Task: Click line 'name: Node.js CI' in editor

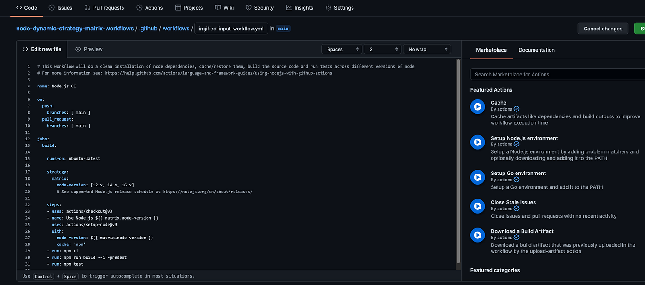Action: (57, 86)
